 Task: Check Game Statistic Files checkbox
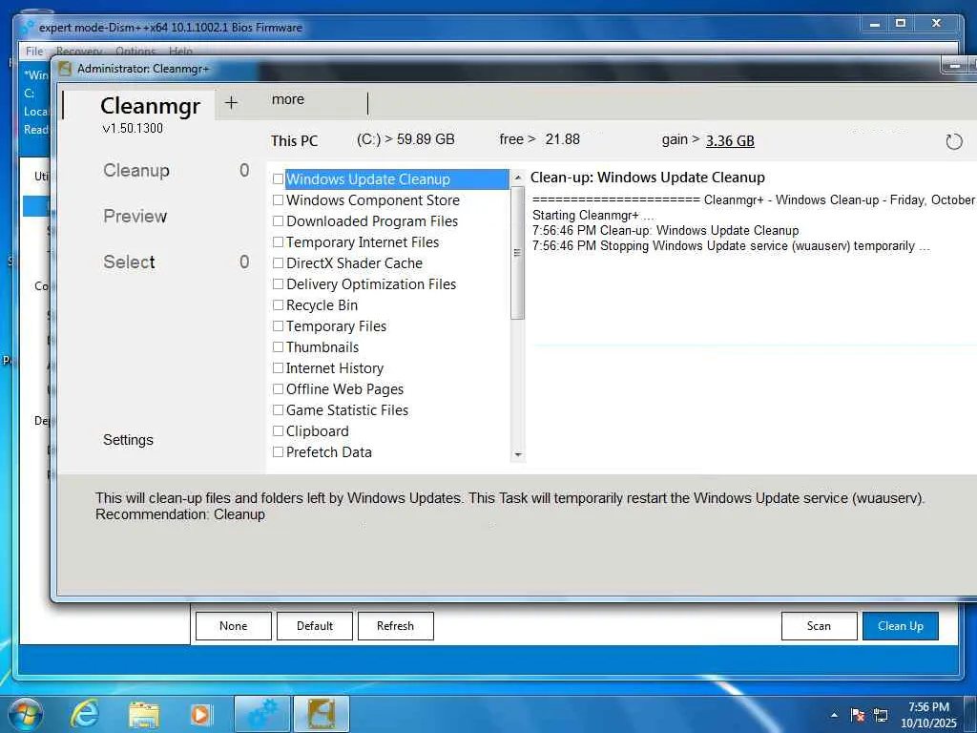coord(278,410)
